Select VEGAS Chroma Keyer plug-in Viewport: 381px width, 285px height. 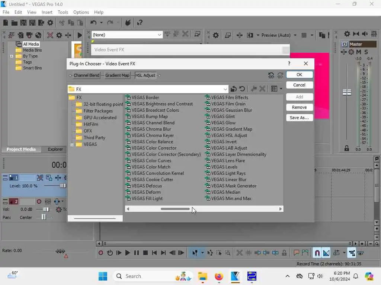153,135
